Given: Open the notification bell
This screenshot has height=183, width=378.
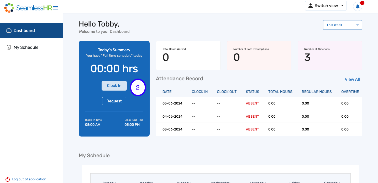Looking at the screenshot, I should coord(357,6).
